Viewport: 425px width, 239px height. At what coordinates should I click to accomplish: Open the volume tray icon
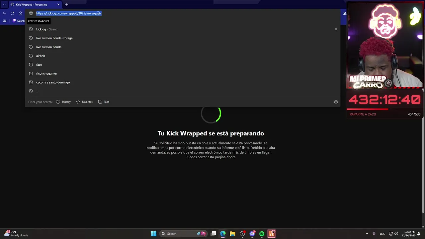point(396,234)
